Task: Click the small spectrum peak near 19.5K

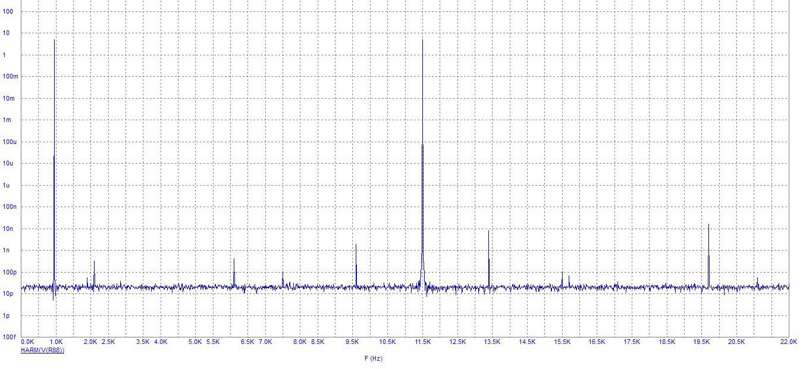Action: (x=708, y=255)
